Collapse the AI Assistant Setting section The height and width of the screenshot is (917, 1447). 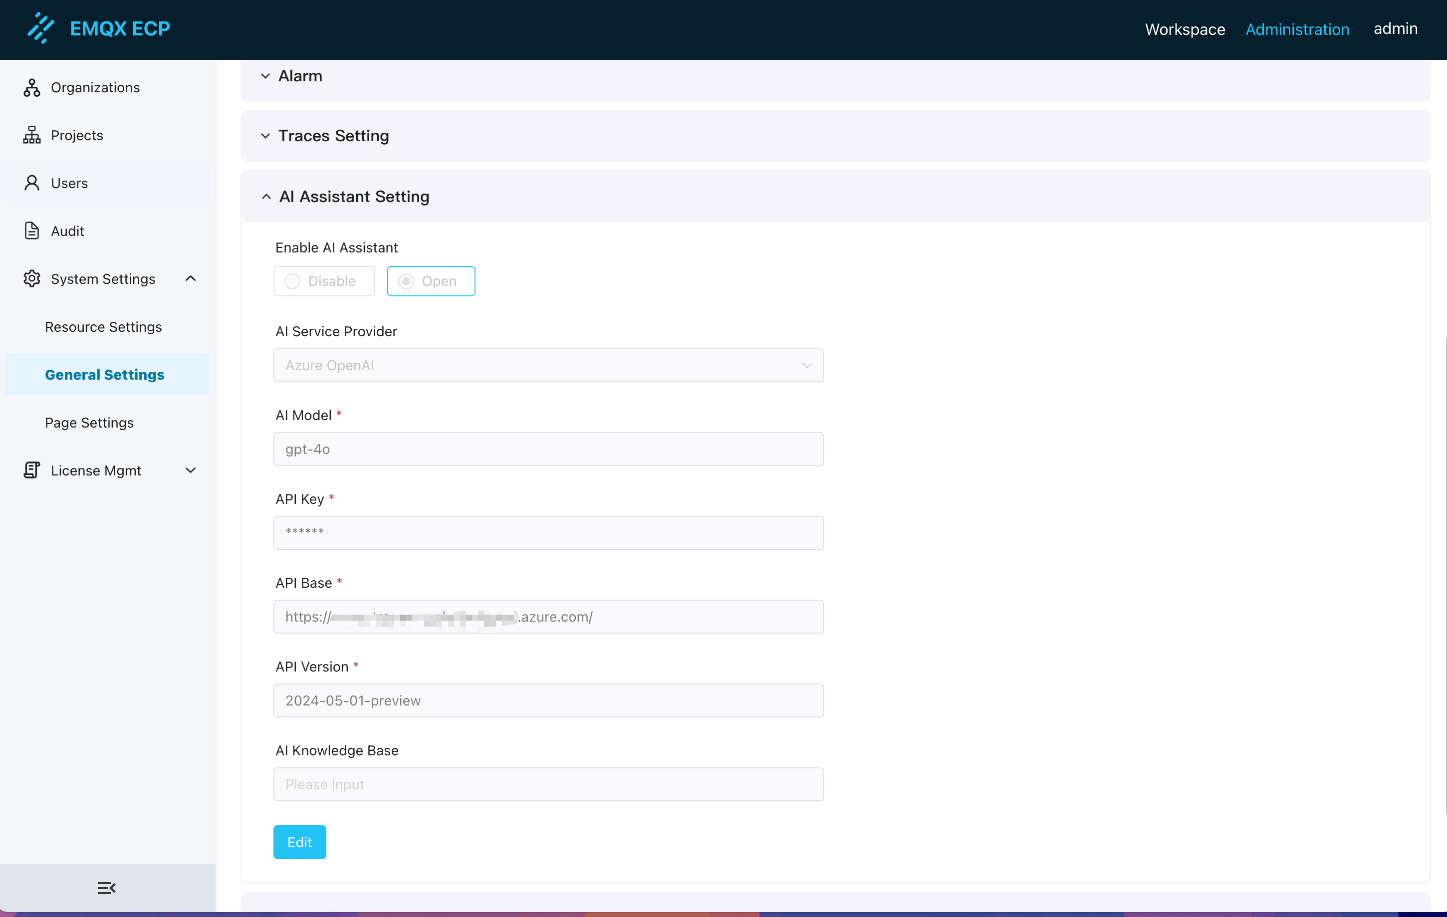click(353, 197)
